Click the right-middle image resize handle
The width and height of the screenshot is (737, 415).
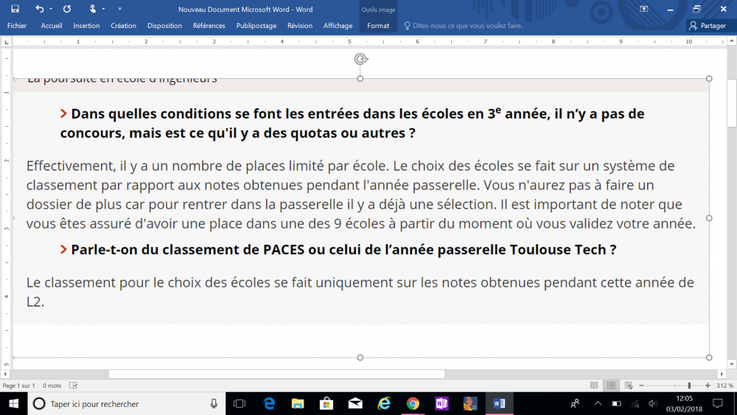(x=709, y=218)
